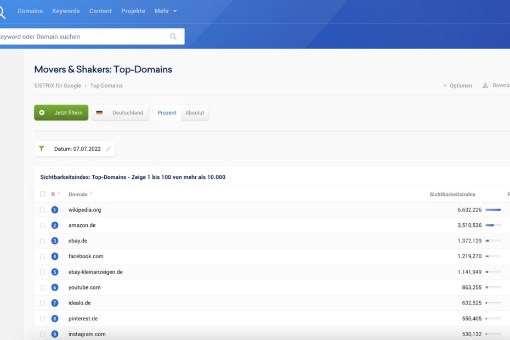Click the visibility value 3.510,536
Viewport: 510px width, 340px height.
click(469, 225)
